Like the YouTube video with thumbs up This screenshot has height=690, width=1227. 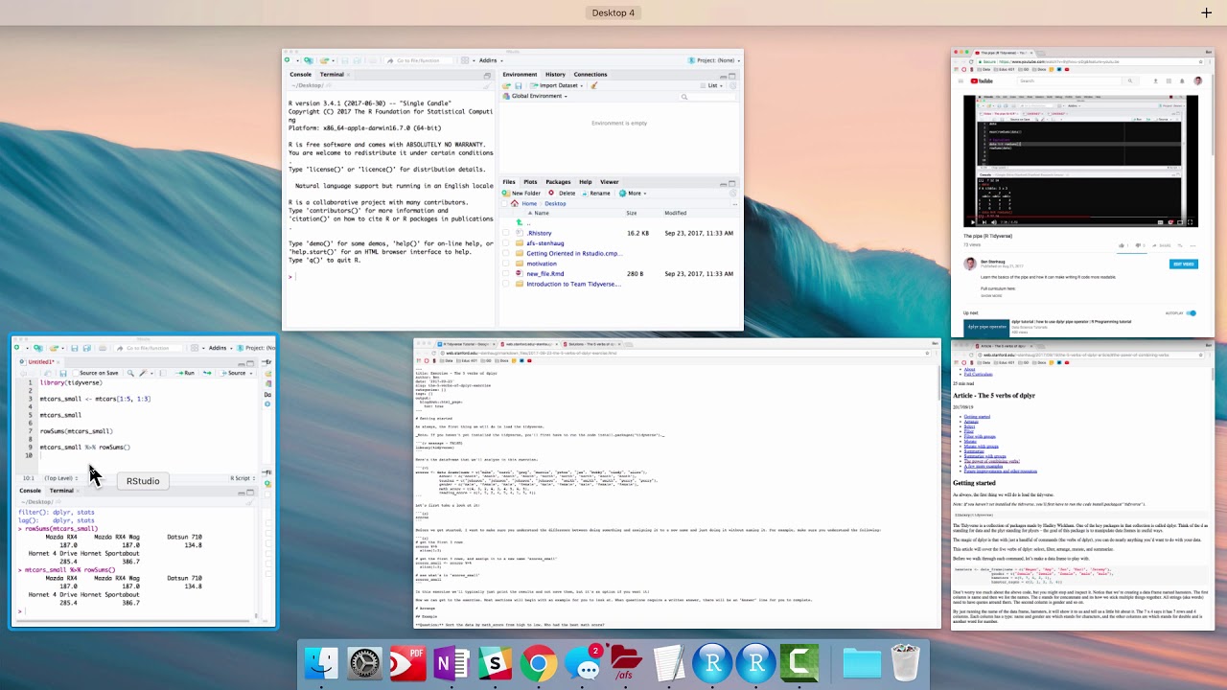pos(1121,245)
